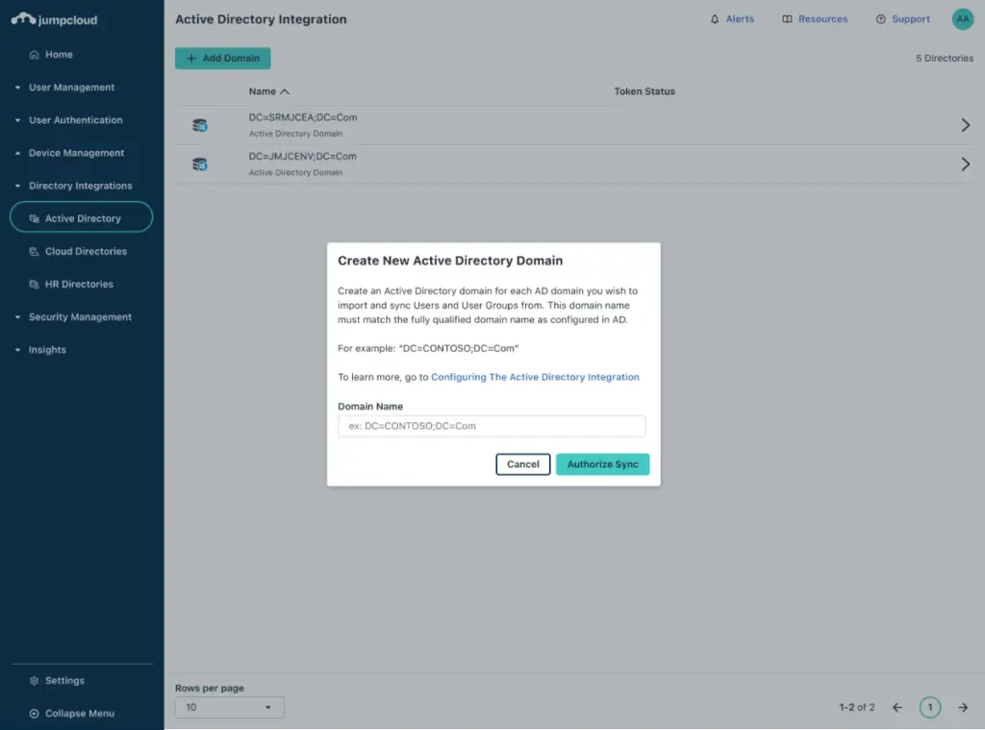Click Collapse Menu
The height and width of the screenshot is (730, 985).
79,713
